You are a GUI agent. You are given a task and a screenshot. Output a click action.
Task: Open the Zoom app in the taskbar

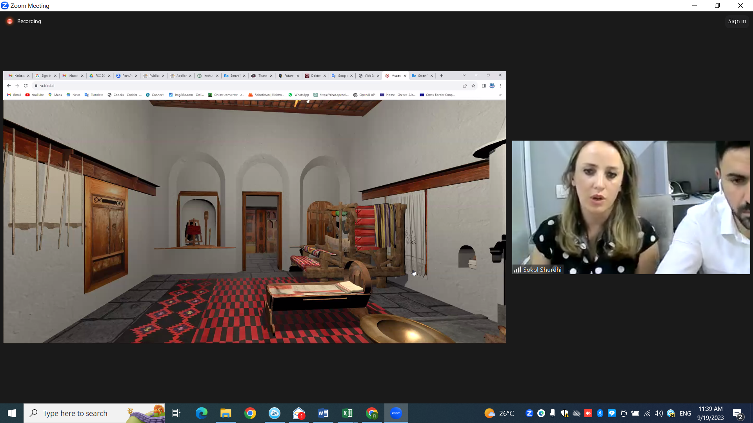pyautogui.click(x=396, y=413)
